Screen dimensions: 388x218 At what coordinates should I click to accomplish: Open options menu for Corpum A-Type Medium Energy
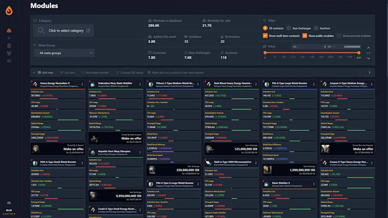pyautogui.click(x=372, y=84)
